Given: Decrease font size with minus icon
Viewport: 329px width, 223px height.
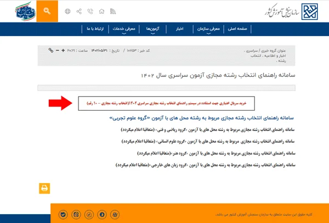Looking at the screenshot, I should click(57, 50).
